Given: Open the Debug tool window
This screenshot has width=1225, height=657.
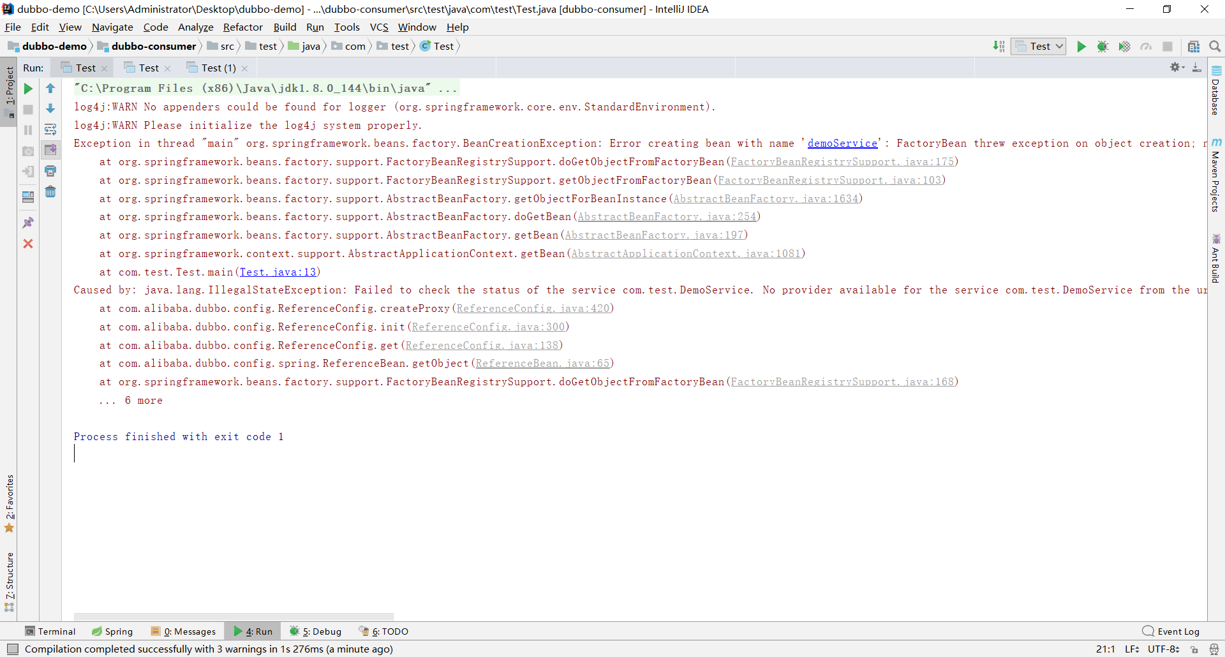Looking at the screenshot, I should pos(315,631).
